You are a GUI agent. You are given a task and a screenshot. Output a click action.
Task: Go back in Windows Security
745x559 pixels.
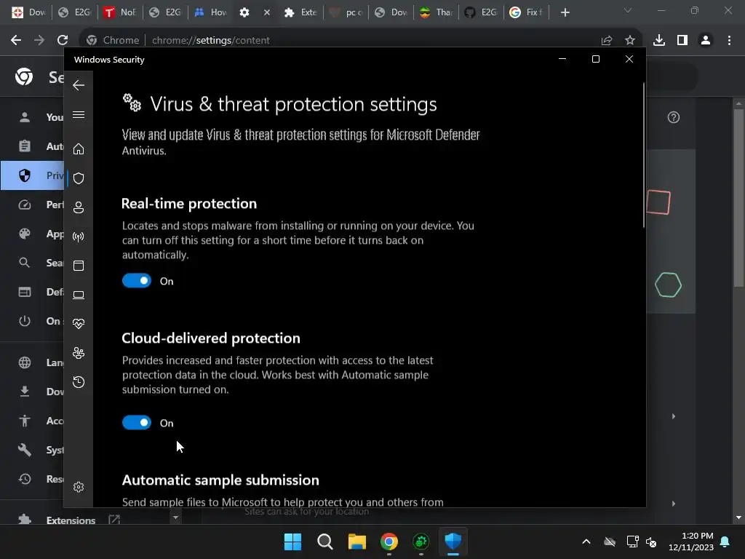[79, 86]
